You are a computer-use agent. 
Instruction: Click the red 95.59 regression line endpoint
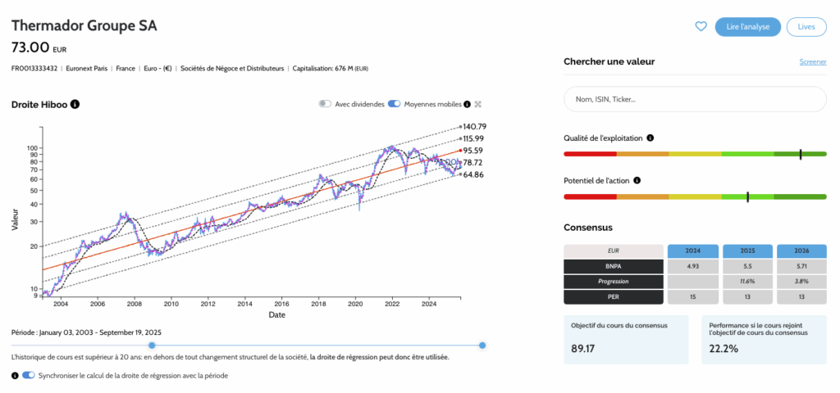[x=459, y=151]
